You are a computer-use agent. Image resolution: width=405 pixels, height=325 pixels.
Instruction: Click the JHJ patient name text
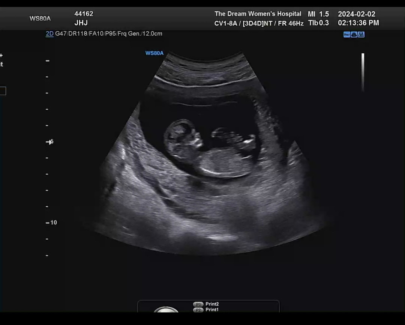tap(81, 23)
